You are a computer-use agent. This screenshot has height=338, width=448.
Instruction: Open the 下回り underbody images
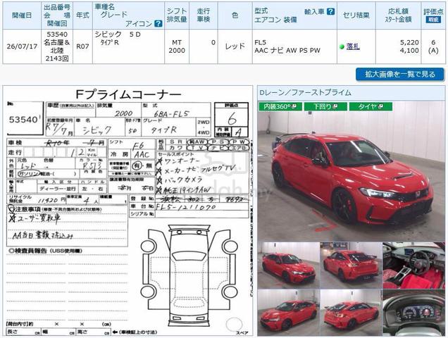point(325,106)
